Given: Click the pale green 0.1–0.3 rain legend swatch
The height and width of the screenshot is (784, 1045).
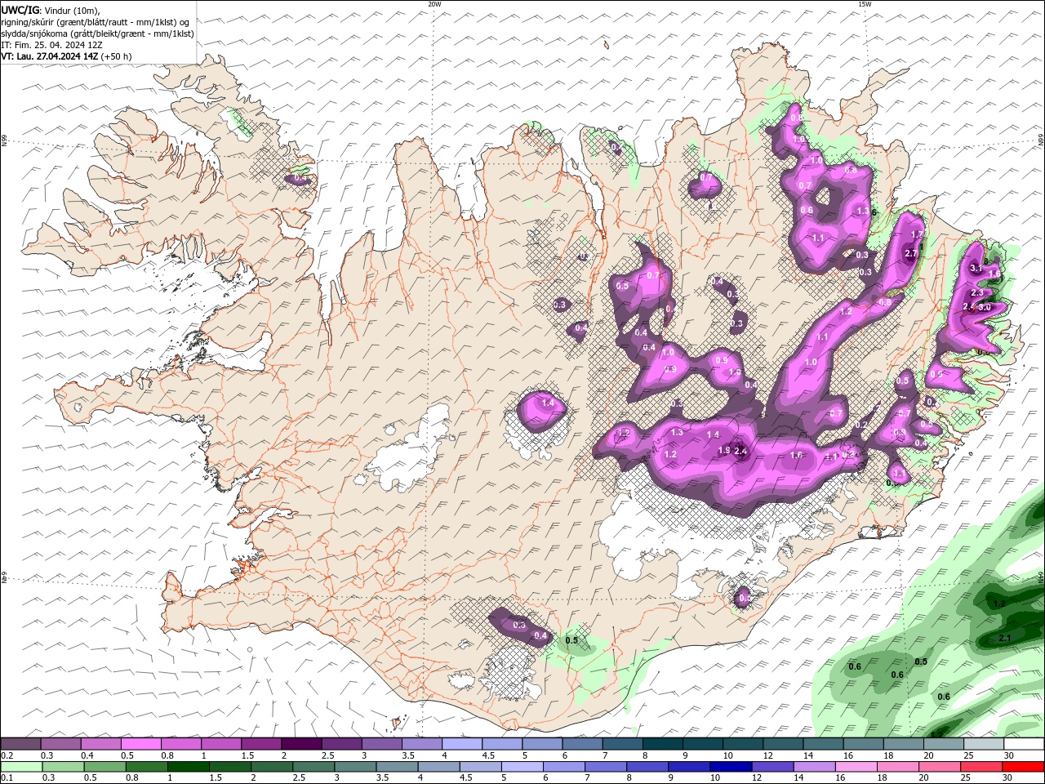Looking at the screenshot, I should (x=21, y=767).
